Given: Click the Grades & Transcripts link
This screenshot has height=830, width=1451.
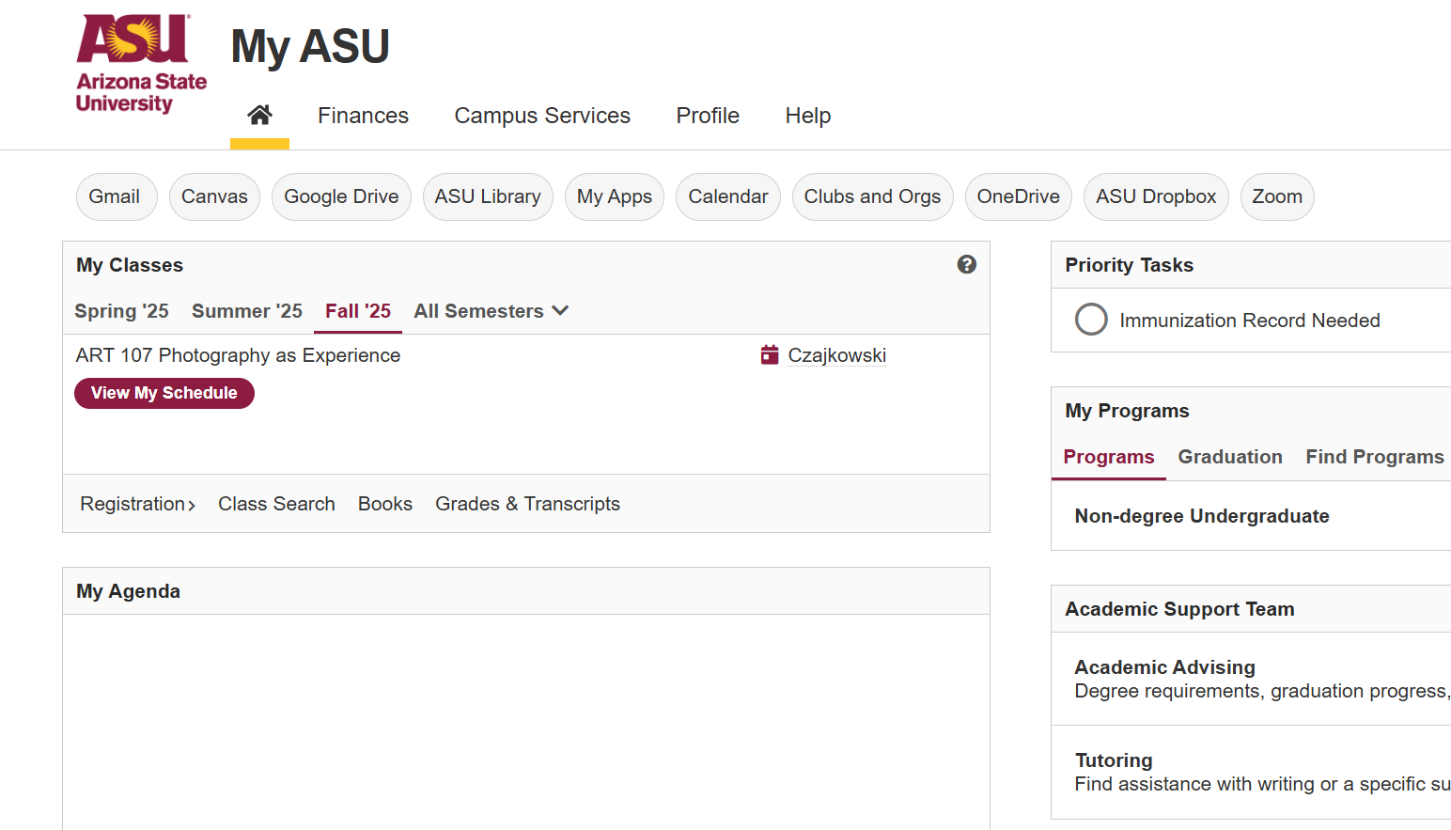Looking at the screenshot, I should (x=527, y=504).
